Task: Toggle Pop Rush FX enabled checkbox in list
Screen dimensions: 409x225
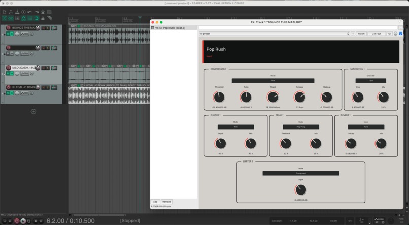Action: point(152,28)
